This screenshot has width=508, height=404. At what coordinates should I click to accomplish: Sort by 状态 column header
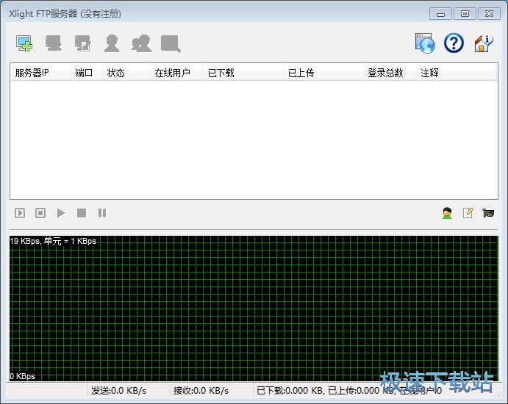coord(126,73)
